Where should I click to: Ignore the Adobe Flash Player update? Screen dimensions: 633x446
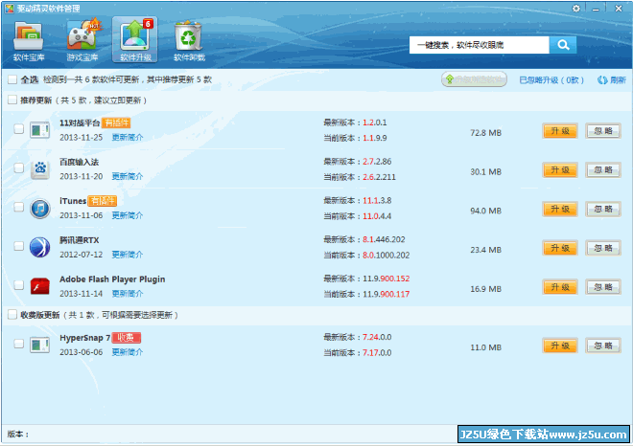(603, 287)
